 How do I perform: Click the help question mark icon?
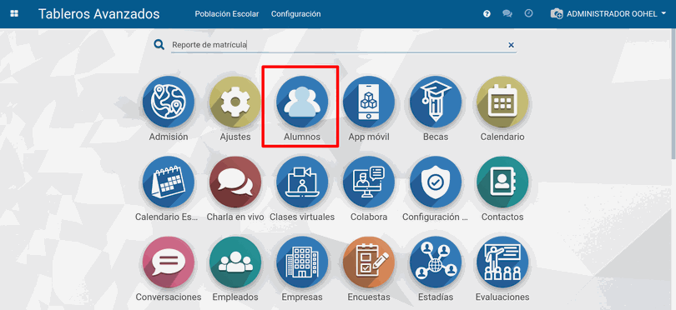click(487, 14)
